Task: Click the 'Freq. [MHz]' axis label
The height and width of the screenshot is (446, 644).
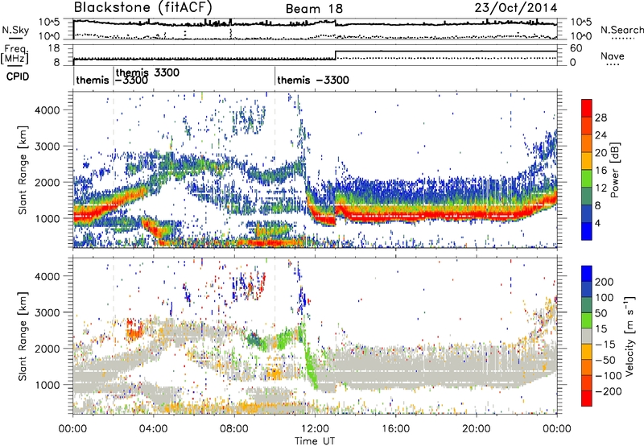Action: pyautogui.click(x=15, y=54)
